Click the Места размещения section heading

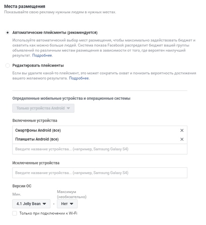click(x=25, y=6)
